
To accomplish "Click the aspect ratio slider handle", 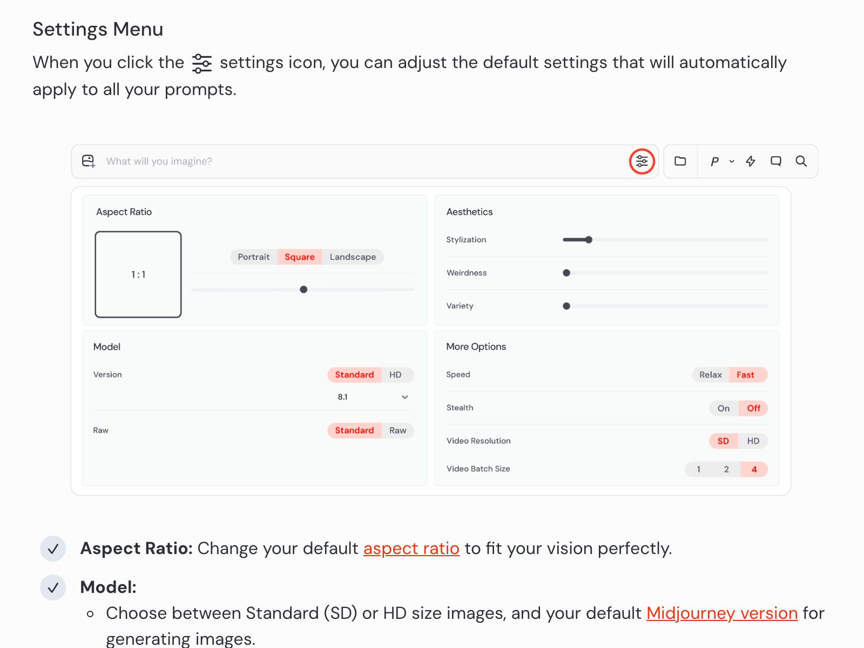I will coord(303,289).
